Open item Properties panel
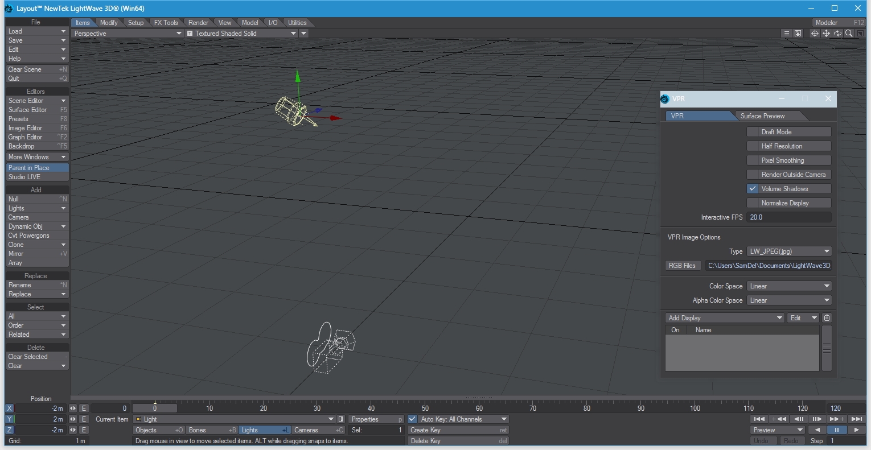Screen dimensions: 871x450 point(376,419)
